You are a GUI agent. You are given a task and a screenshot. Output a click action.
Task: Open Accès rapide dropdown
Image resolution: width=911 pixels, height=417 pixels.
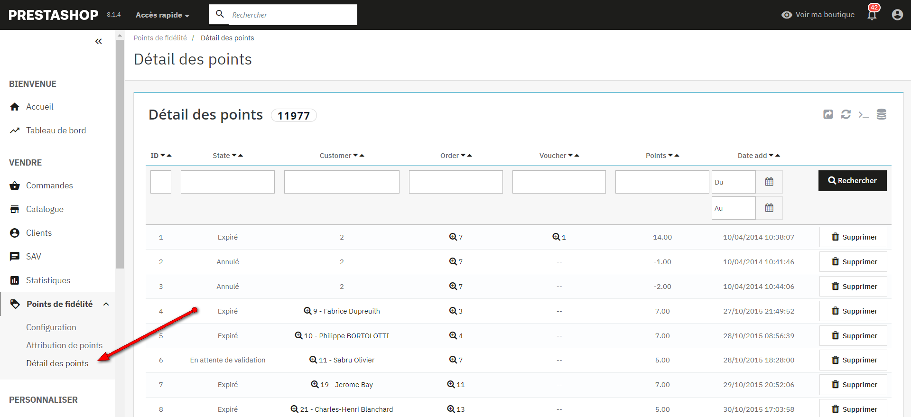coord(162,15)
